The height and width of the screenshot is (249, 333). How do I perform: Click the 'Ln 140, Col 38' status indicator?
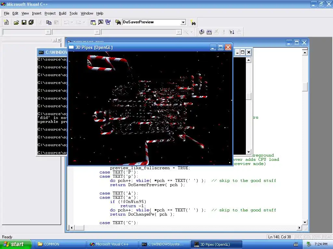[279, 237]
